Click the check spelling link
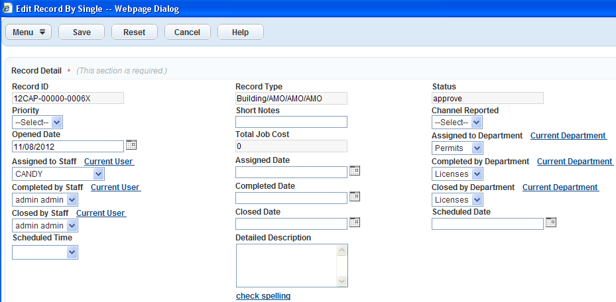The image size is (616, 302). click(263, 296)
